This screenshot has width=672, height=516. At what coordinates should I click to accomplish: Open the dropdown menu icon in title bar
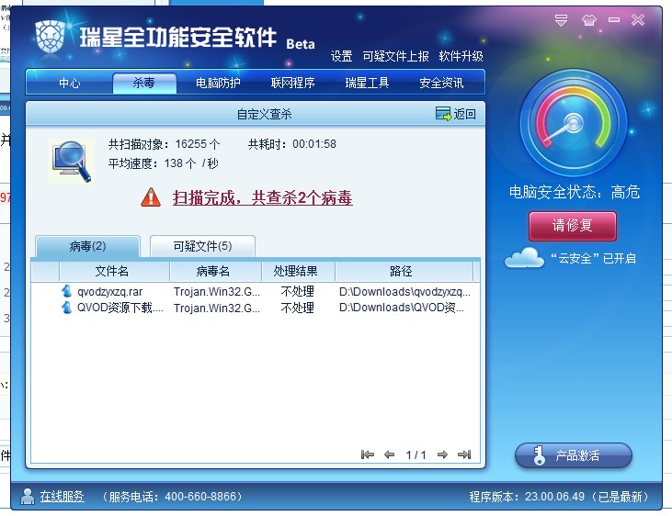coord(561,20)
